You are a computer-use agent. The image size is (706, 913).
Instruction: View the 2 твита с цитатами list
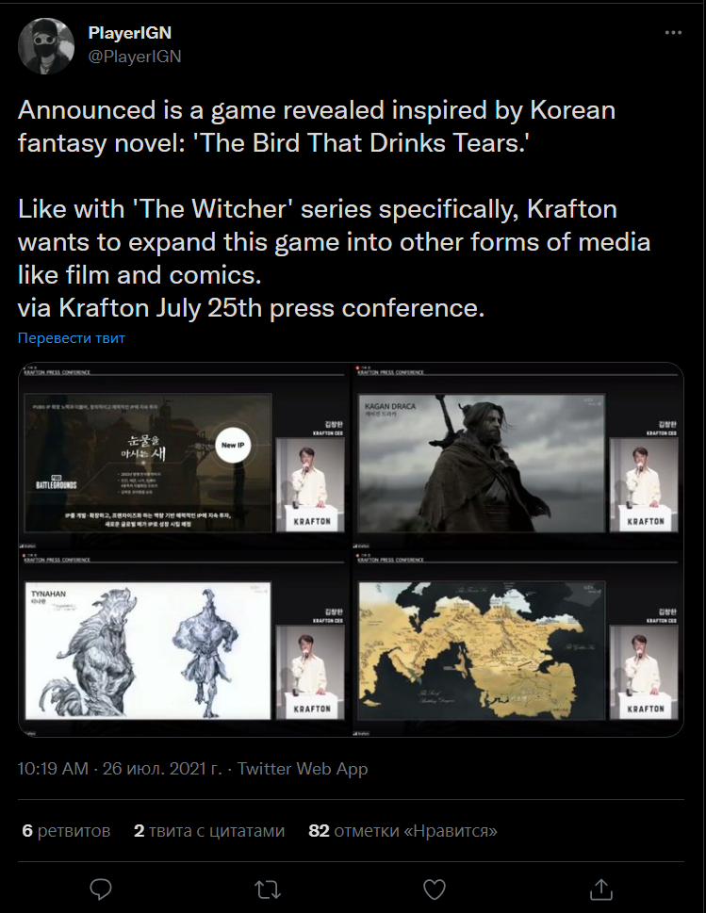pyautogui.click(x=209, y=831)
